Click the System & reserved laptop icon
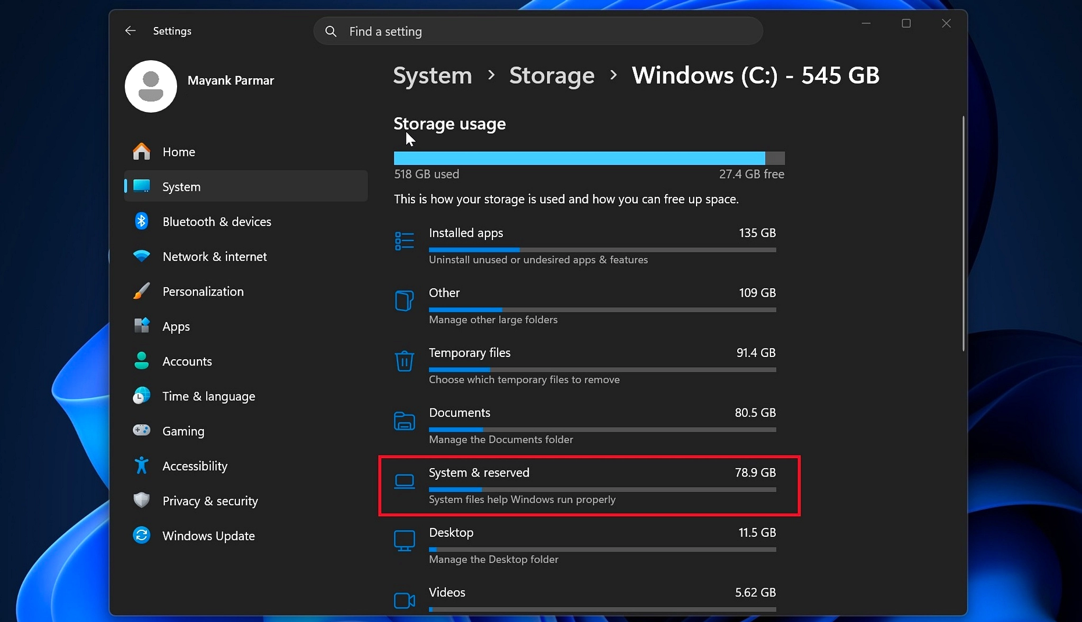1082x622 pixels. pyautogui.click(x=405, y=481)
